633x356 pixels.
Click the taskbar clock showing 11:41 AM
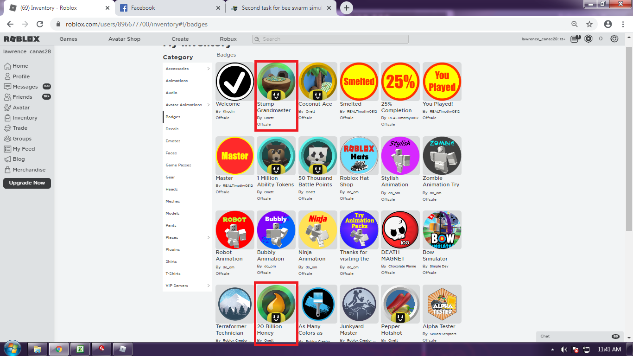(609, 350)
